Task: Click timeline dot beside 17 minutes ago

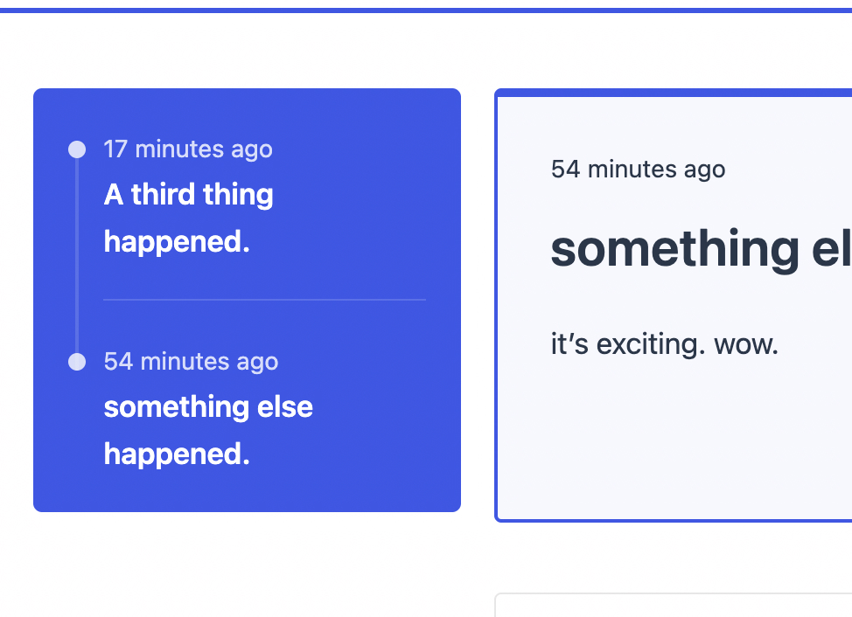Action: click(77, 149)
